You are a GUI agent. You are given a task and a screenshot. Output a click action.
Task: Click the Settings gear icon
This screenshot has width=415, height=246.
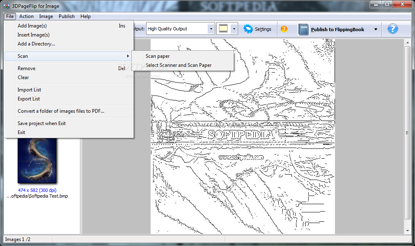click(x=248, y=29)
